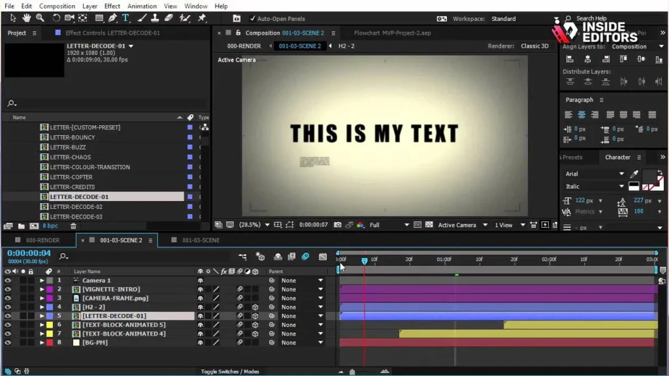Open the Active Camera view dropdown

tap(463, 225)
